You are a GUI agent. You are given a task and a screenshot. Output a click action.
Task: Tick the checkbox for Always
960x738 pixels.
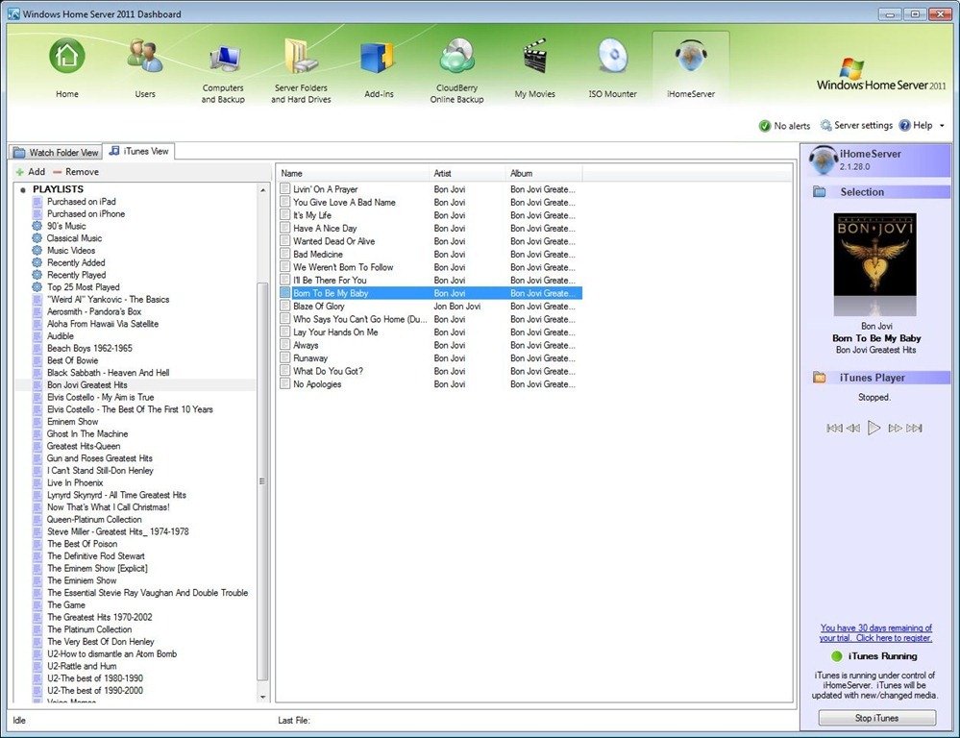(x=284, y=345)
